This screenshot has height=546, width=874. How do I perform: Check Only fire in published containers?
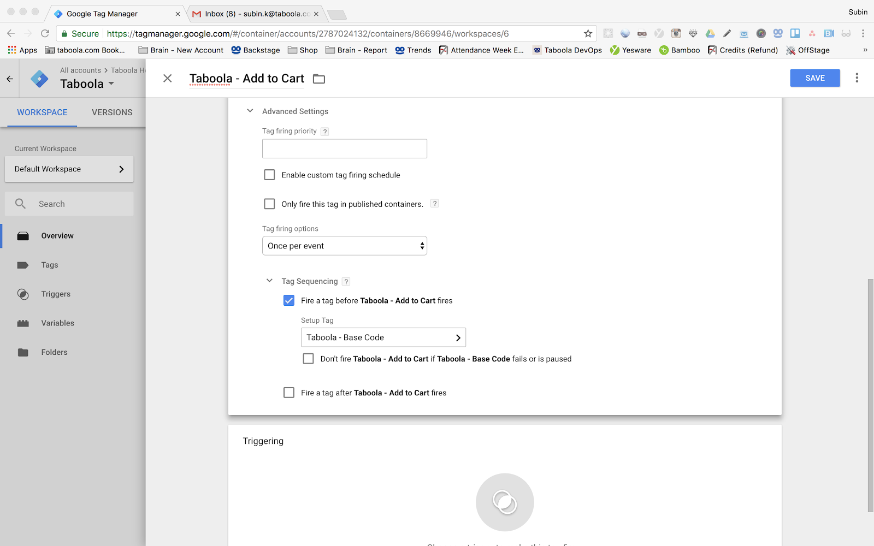[269, 204]
